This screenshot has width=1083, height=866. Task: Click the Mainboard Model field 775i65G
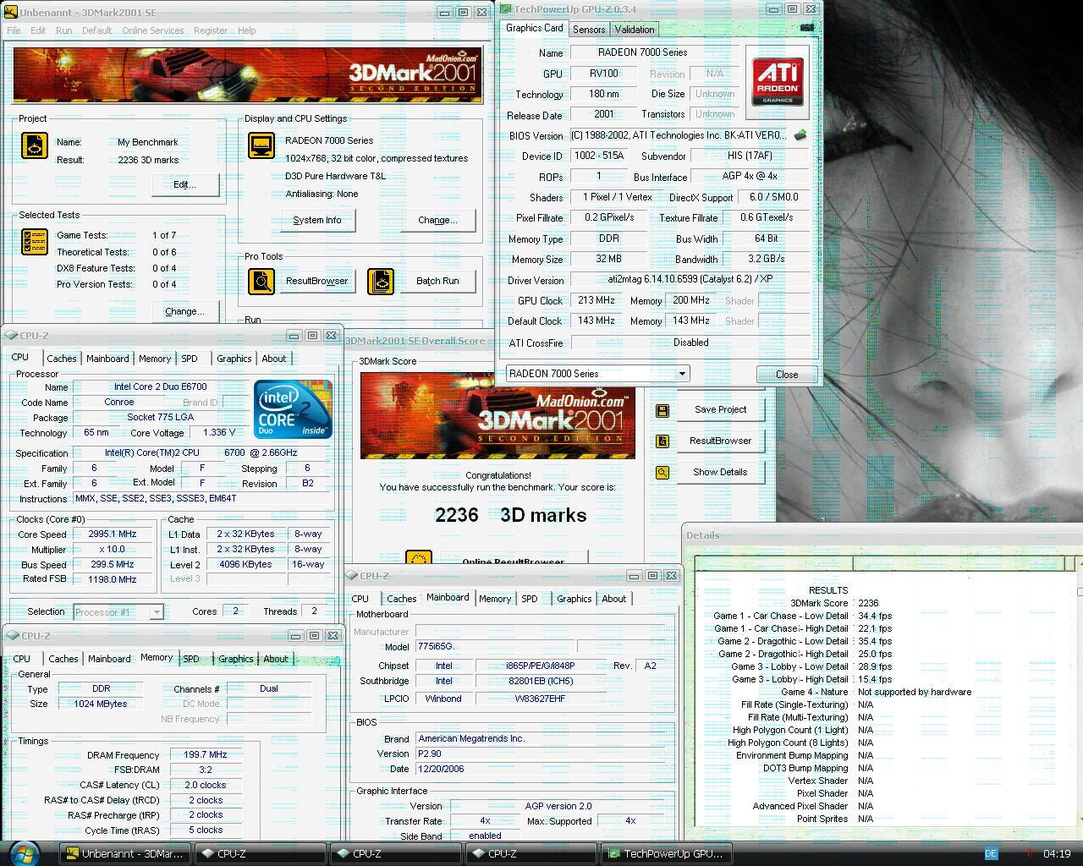point(496,646)
